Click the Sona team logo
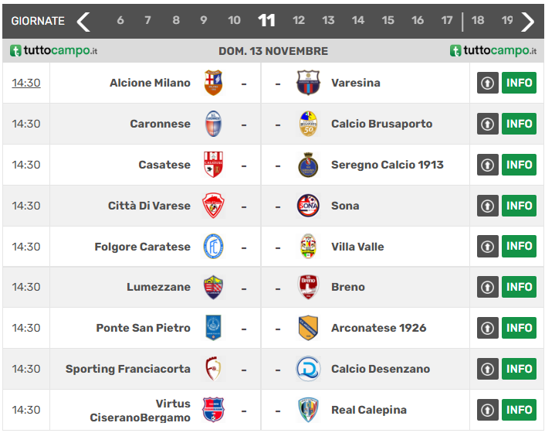Screen dimensions: 545x433 coord(308,206)
